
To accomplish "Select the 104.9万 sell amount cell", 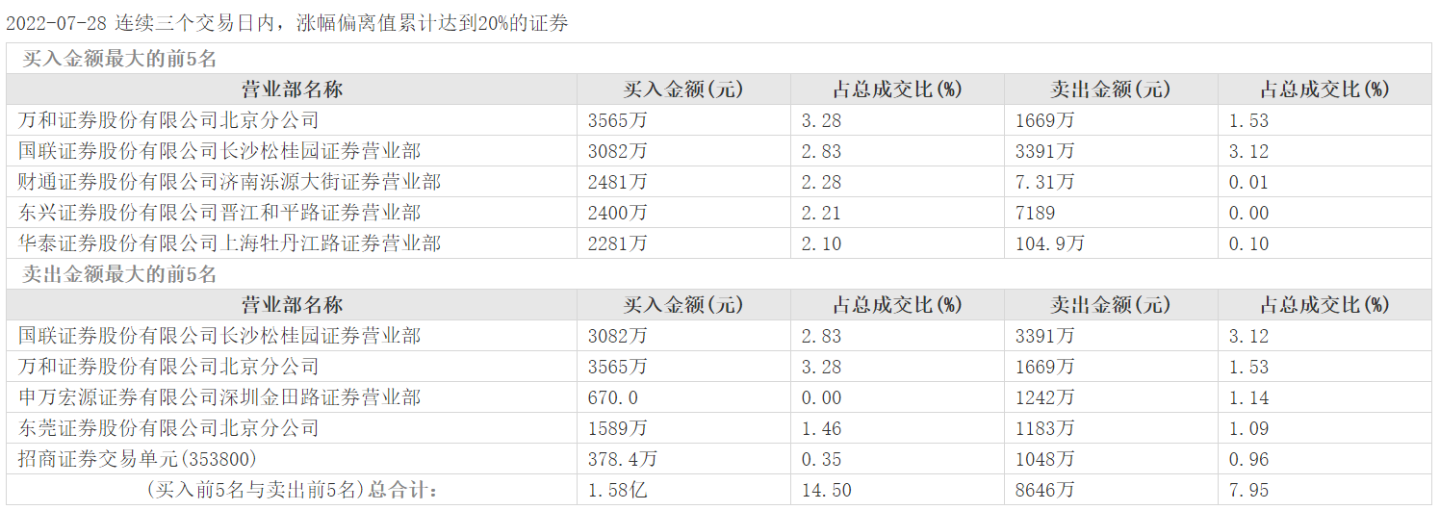I will coord(1049,243).
